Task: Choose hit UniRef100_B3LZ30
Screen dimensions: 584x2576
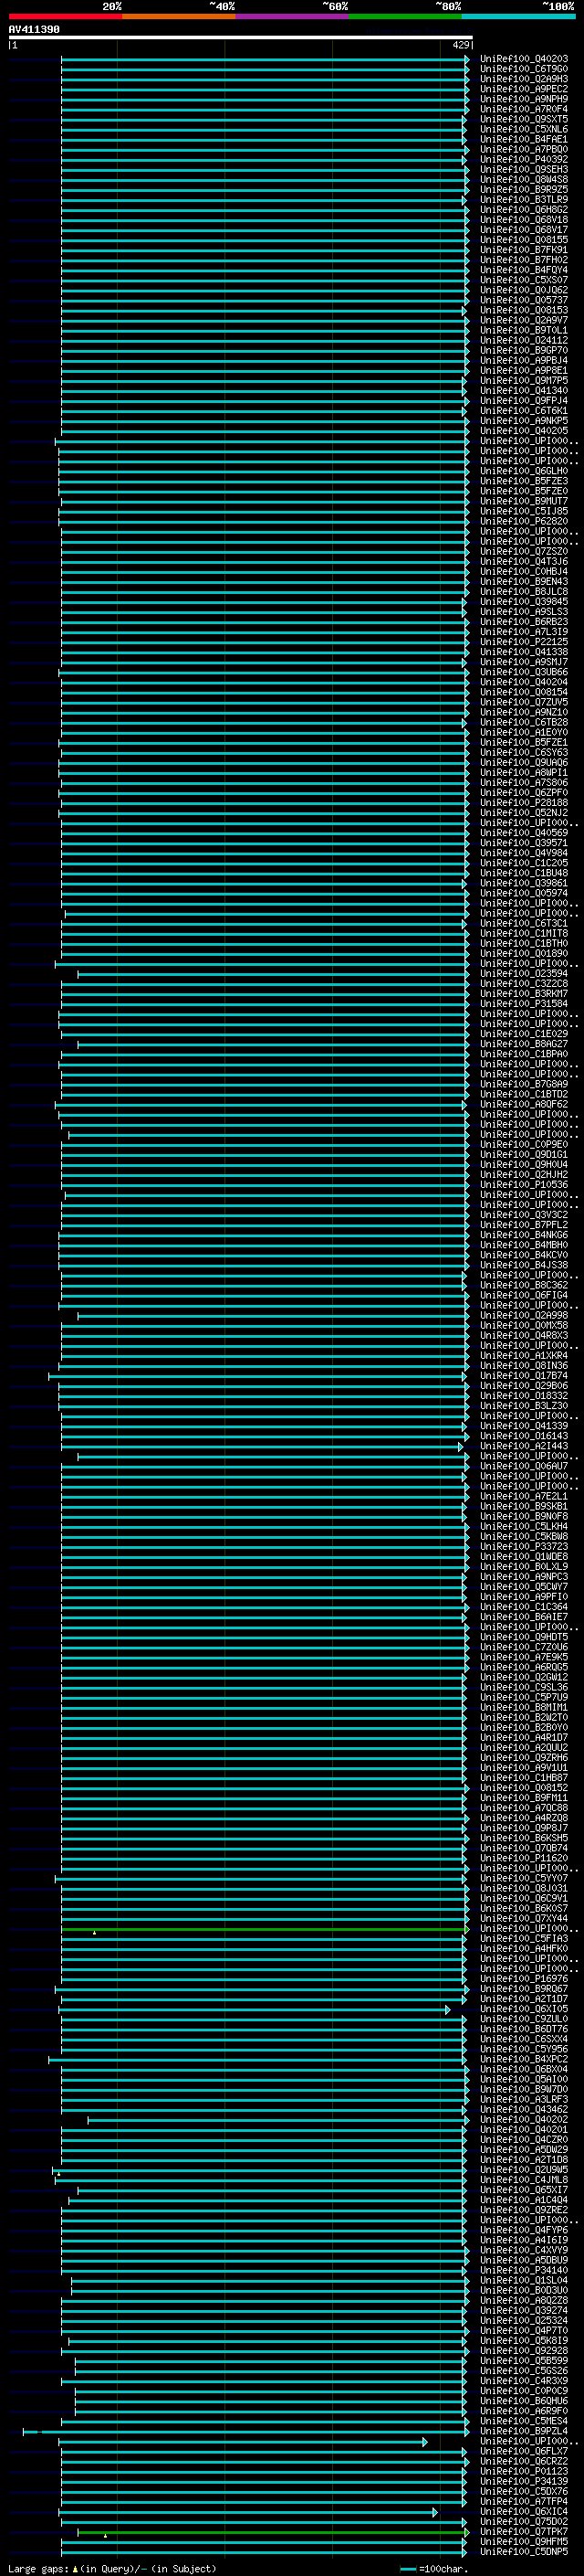Action: (x=524, y=1406)
